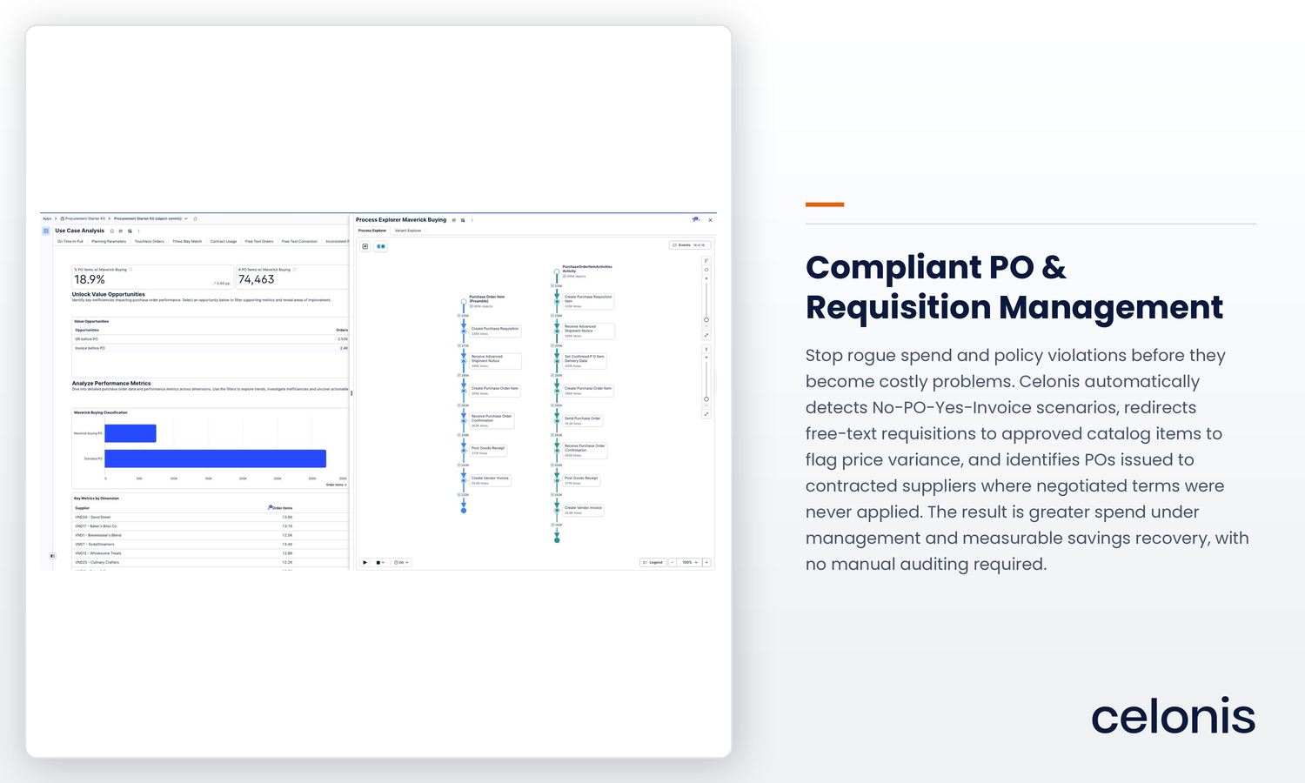
Task: Play the process animation
Action: [365, 562]
